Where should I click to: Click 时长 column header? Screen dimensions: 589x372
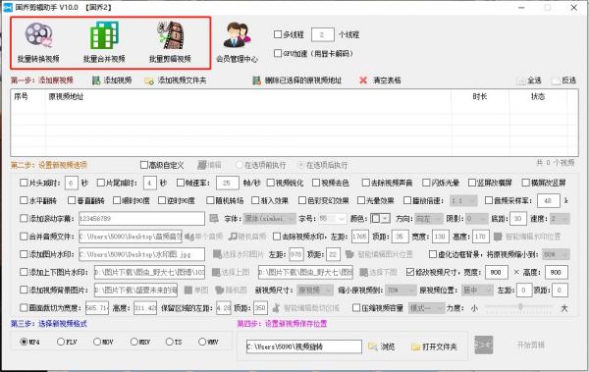(480, 96)
